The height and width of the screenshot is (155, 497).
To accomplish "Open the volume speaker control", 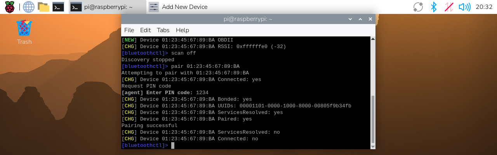I will (x=464, y=7).
